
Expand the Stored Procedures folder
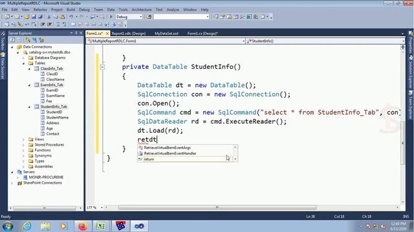click(x=23, y=144)
